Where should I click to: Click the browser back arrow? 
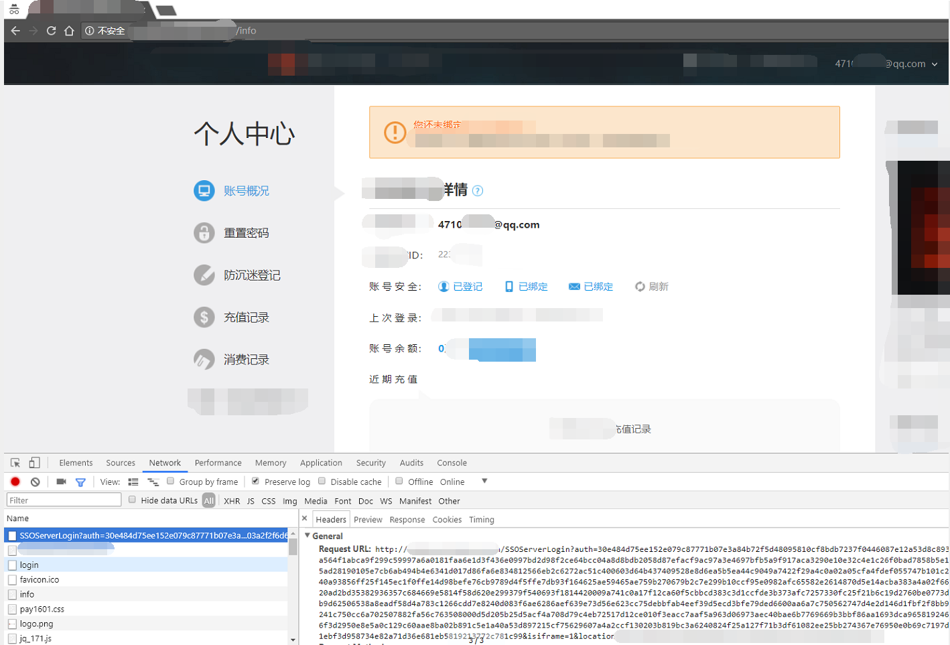(15, 31)
